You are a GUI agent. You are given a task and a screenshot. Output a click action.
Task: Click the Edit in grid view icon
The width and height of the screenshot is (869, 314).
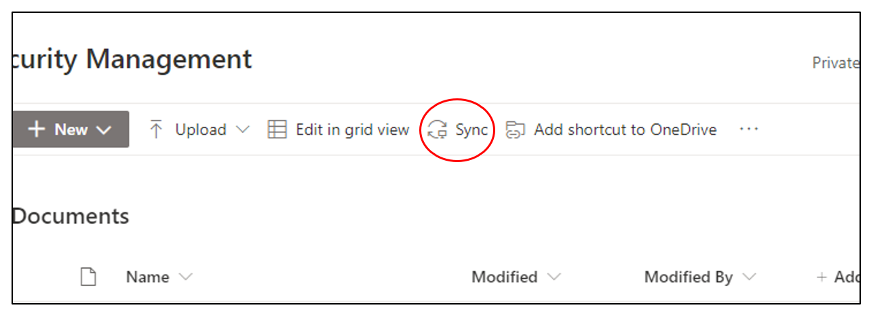coord(277,130)
